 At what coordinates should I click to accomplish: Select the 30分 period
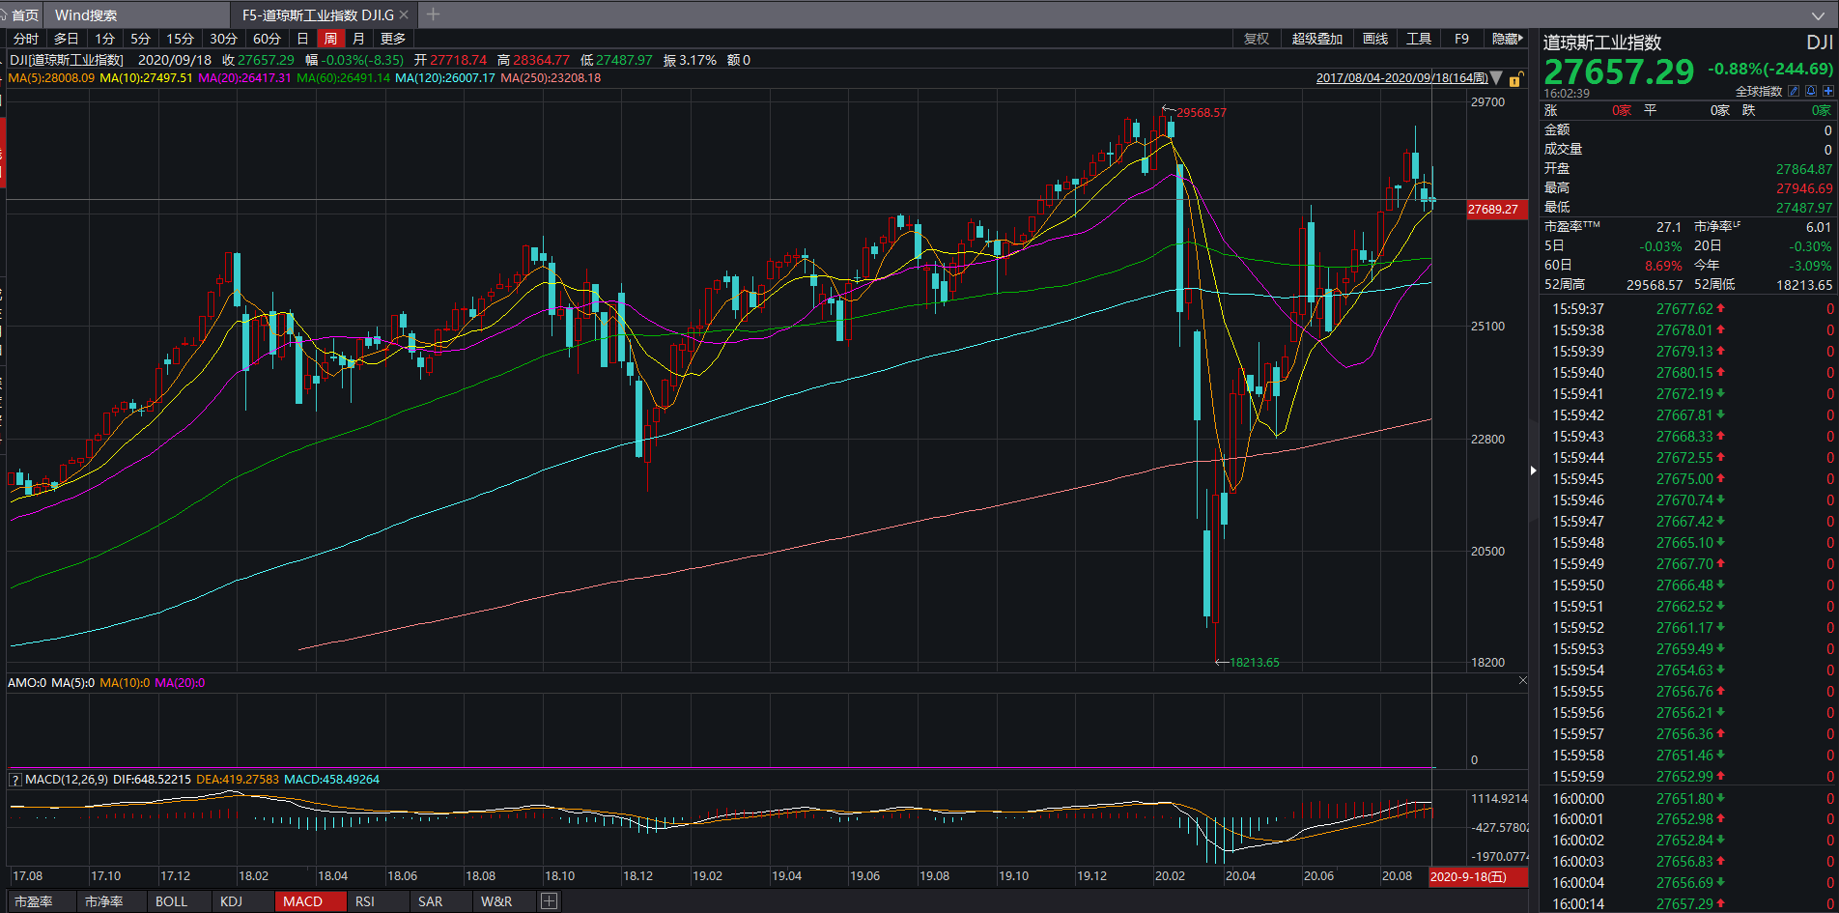coord(223,39)
